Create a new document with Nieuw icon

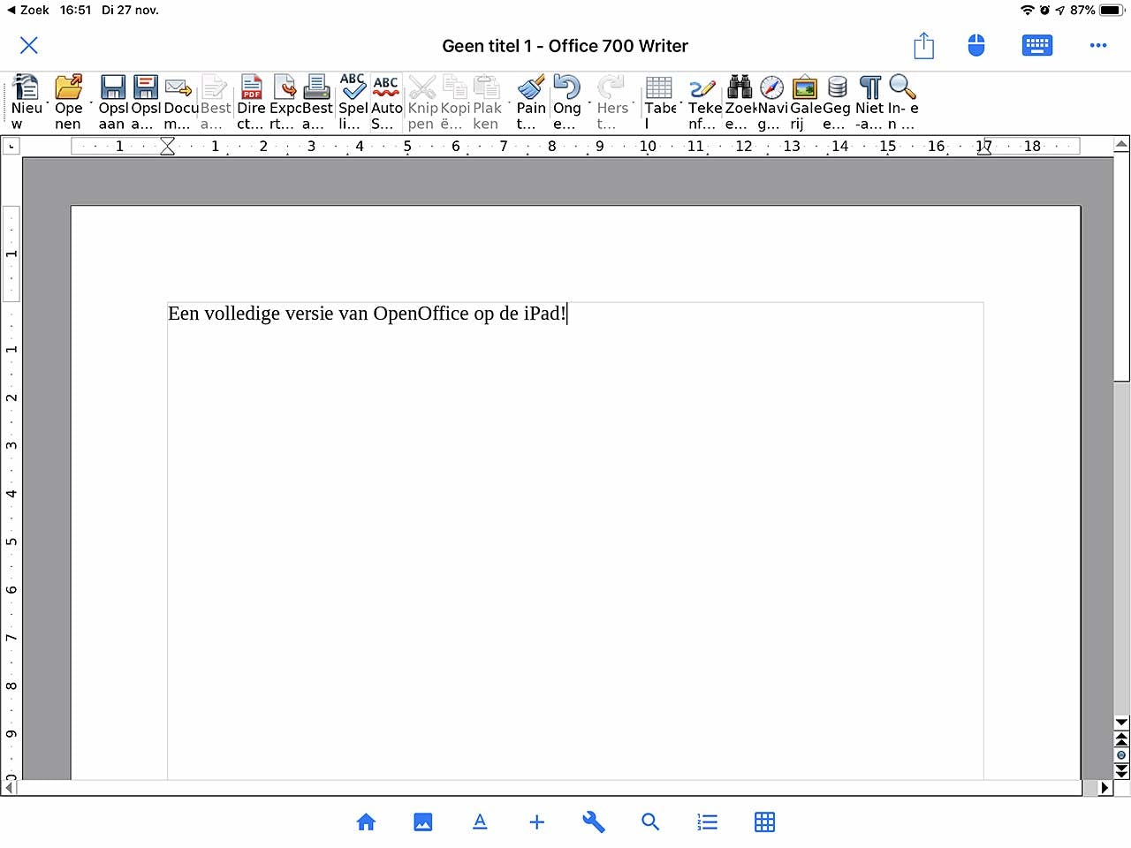pyautogui.click(x=27, y=87)
